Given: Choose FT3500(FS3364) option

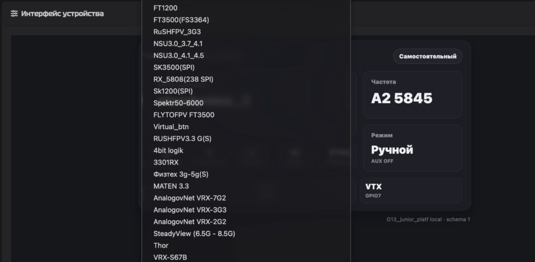Looking at the screenshot, I should coord(246,20).
